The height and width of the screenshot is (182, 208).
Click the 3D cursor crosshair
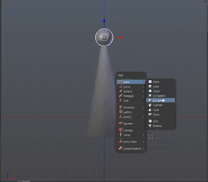pyautogui.click(x=150, y=137)
